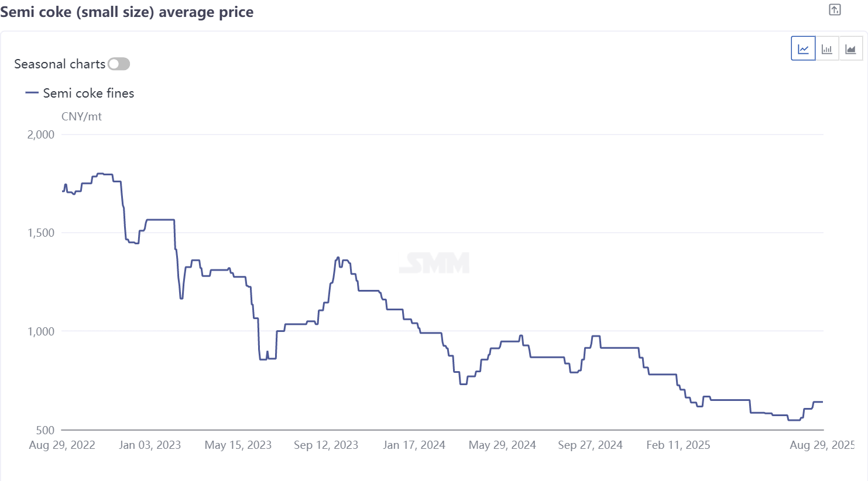Select the Jan 17, 2024 axis date
868x481 pixels.
(x=414, y=445)
